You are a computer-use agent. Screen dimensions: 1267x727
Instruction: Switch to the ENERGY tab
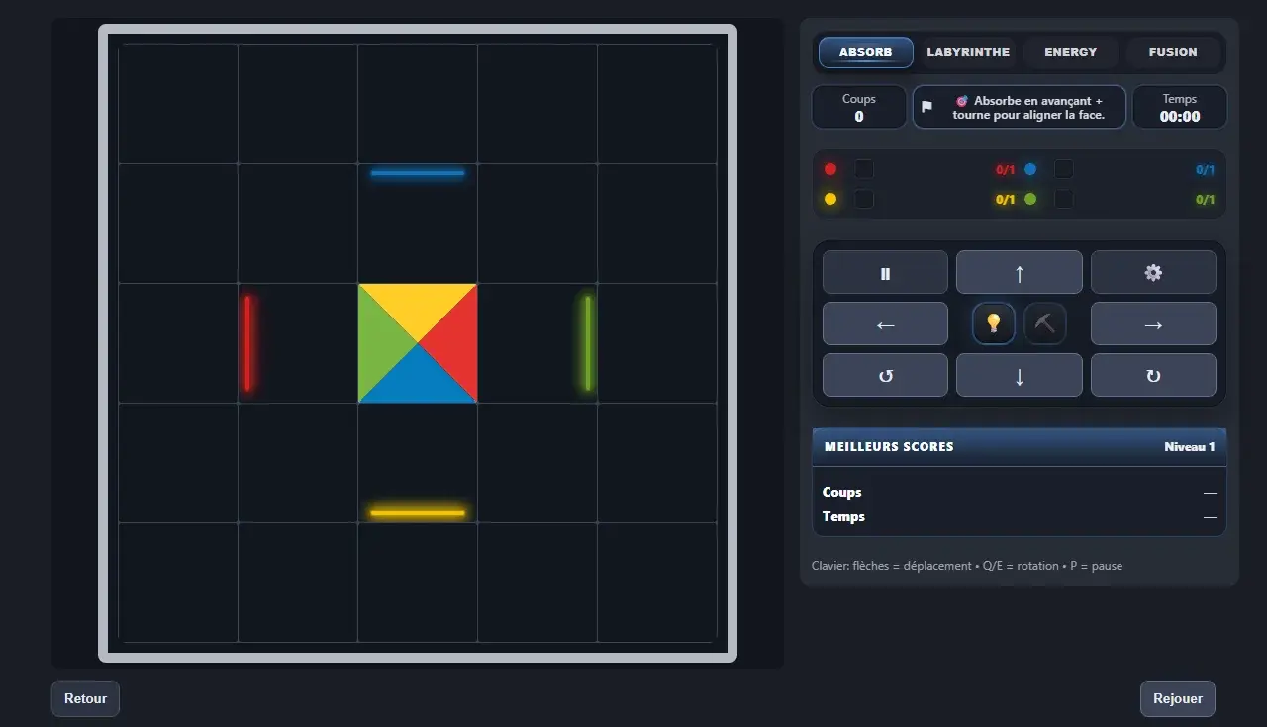pos(1070,52)
